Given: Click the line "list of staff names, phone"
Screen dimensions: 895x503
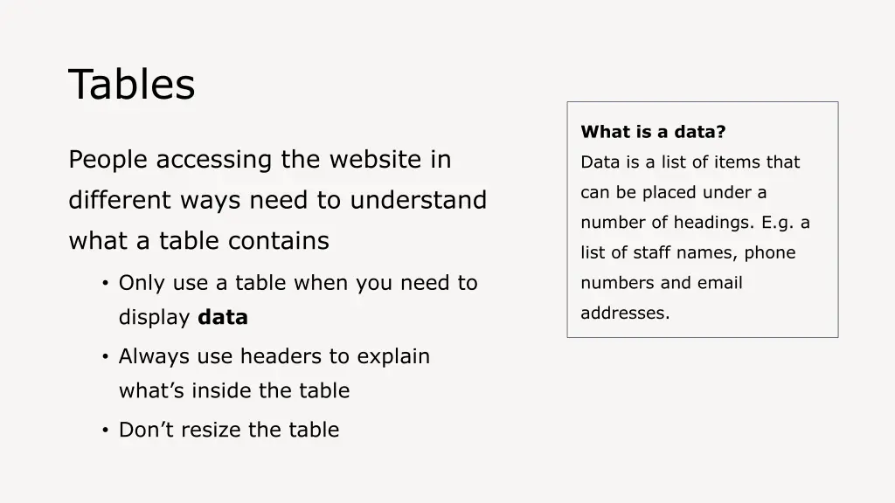Looking at the screenshot, I should click(688, 253).
